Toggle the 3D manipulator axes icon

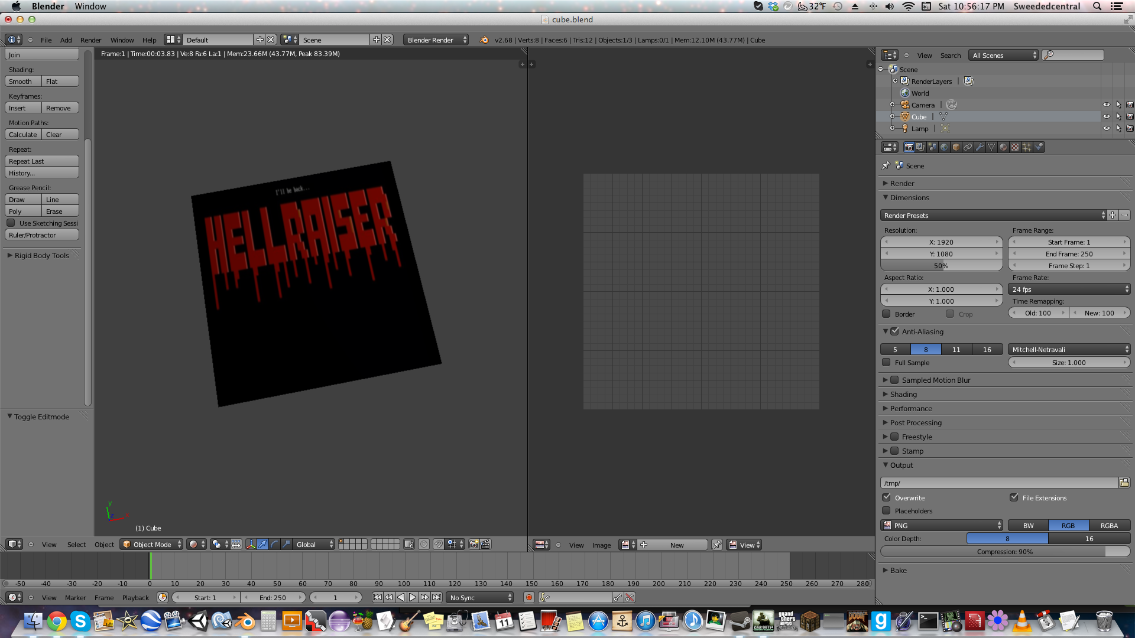coord(251,544)
